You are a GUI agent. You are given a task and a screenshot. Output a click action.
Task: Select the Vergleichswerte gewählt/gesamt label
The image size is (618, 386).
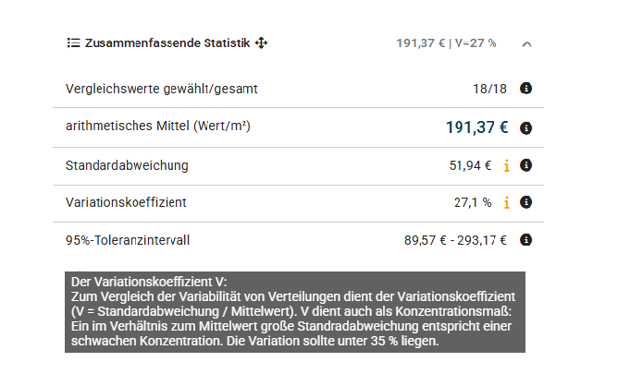[162, 89]
